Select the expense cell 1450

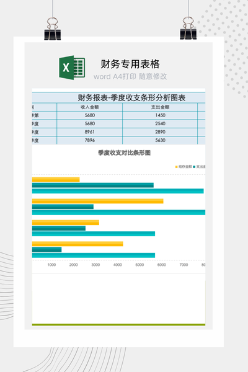[x=160, y=115]
